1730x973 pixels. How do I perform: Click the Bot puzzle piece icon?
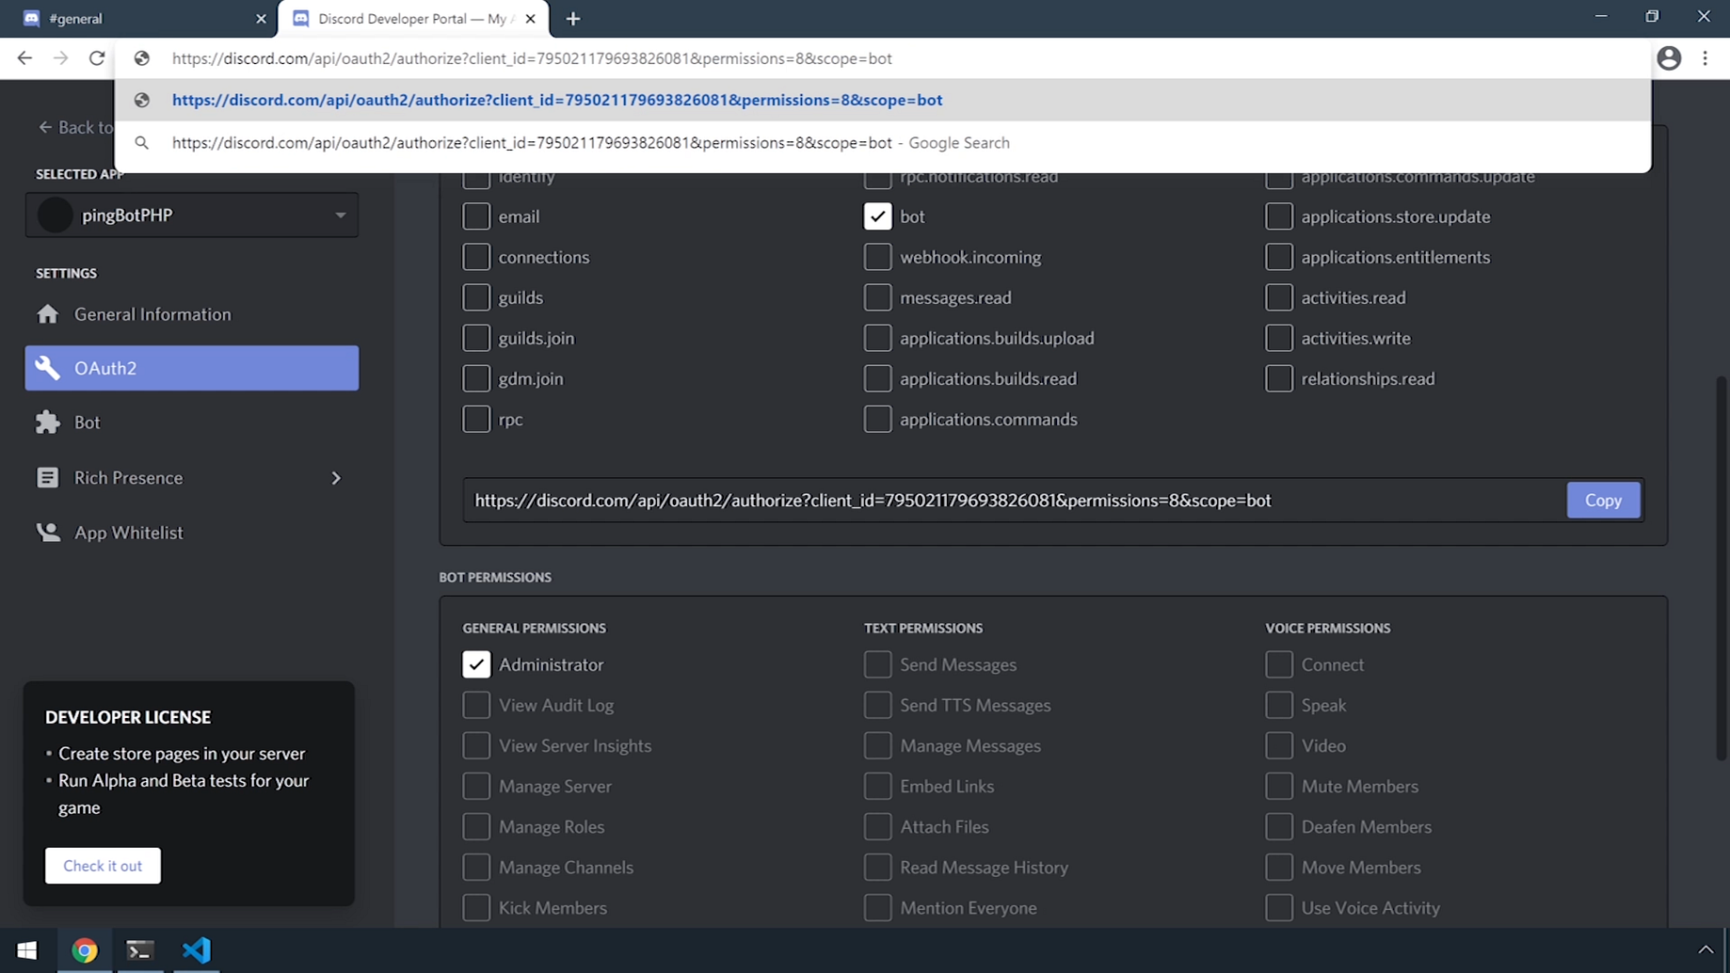[x=47, y=423]
